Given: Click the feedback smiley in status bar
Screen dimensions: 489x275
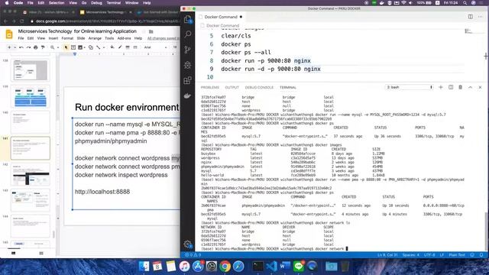Looking at the screenshot, I should tap(472, 255).
